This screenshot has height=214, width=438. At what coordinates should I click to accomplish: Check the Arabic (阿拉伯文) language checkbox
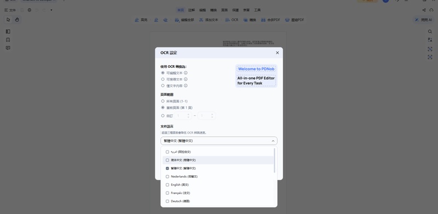[168, 152]
